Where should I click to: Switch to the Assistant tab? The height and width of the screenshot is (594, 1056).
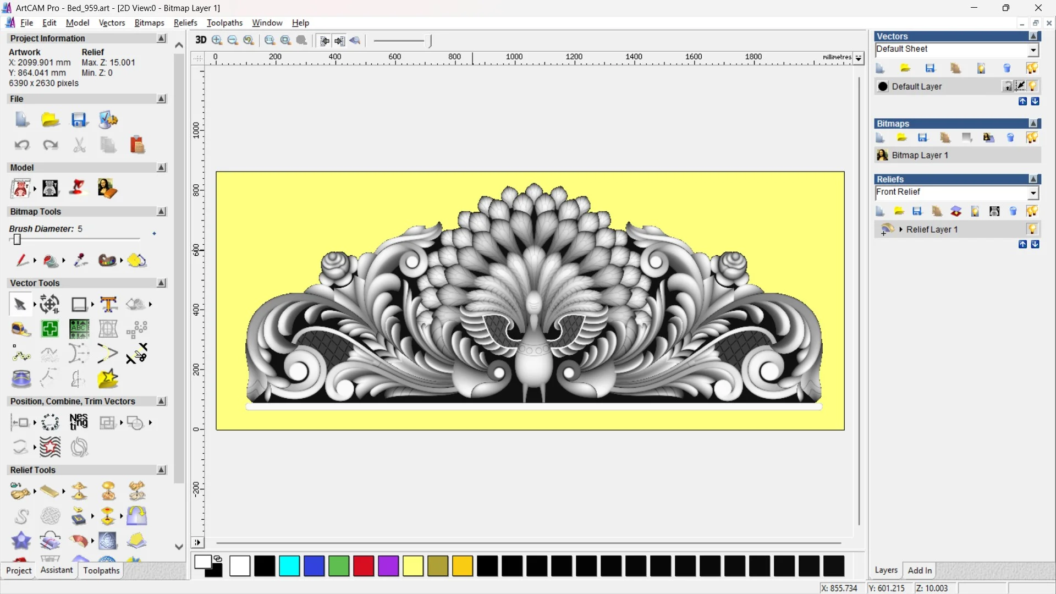click(56, 570)
